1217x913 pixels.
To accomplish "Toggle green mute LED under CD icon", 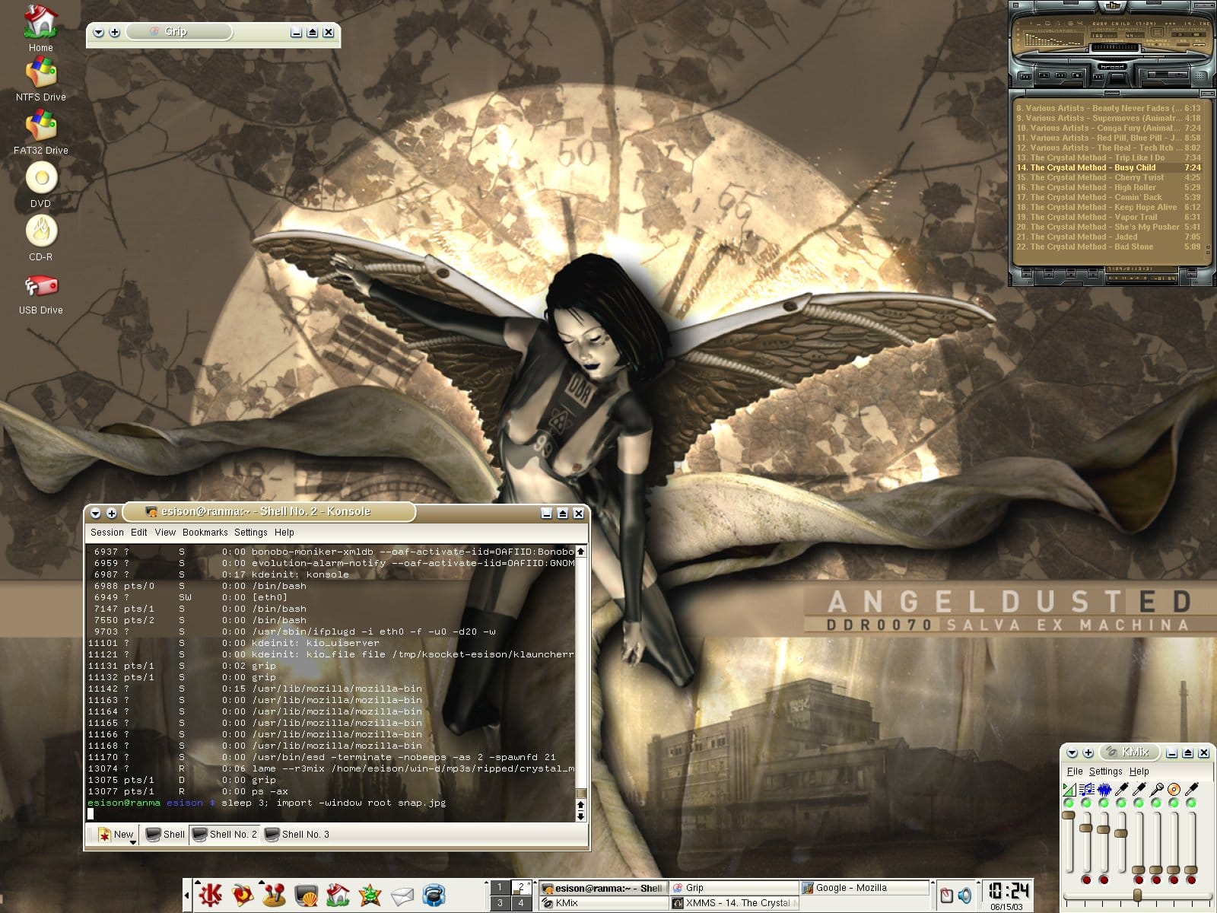I will 1174,803.
